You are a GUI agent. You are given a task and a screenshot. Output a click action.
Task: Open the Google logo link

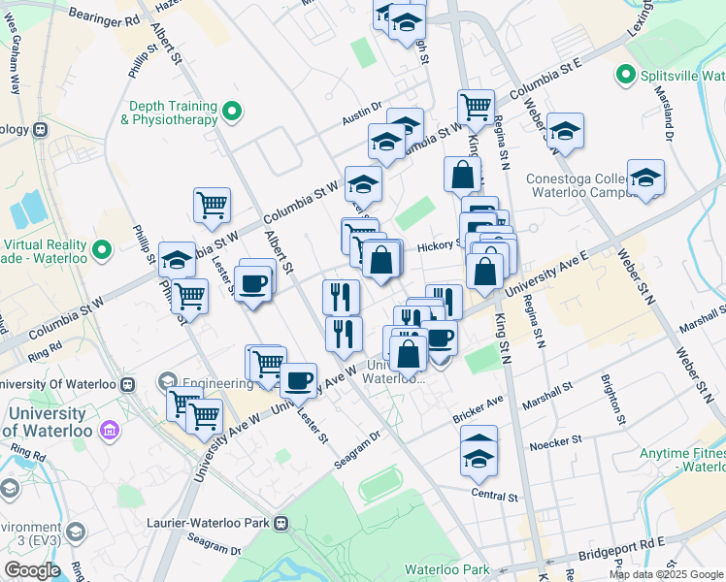tap(32, 570)
